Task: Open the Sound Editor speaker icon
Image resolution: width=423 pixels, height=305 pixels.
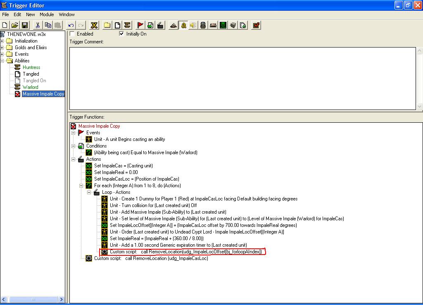Action: coord(193,25)
